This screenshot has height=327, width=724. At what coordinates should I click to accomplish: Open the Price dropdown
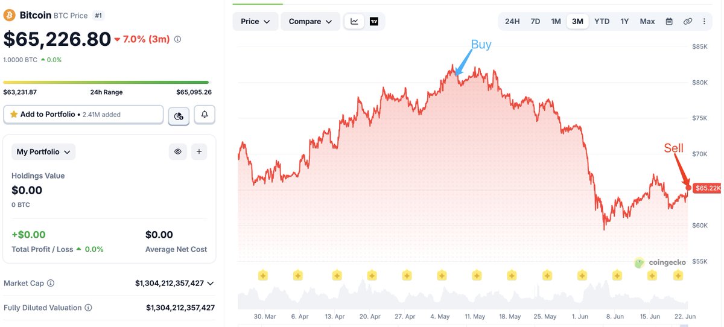pyautogui.click(x=256, y=22)
